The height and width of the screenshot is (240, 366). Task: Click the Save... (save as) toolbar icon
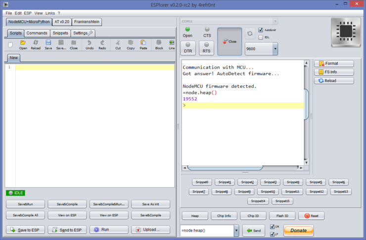click(x=61, y=45)
